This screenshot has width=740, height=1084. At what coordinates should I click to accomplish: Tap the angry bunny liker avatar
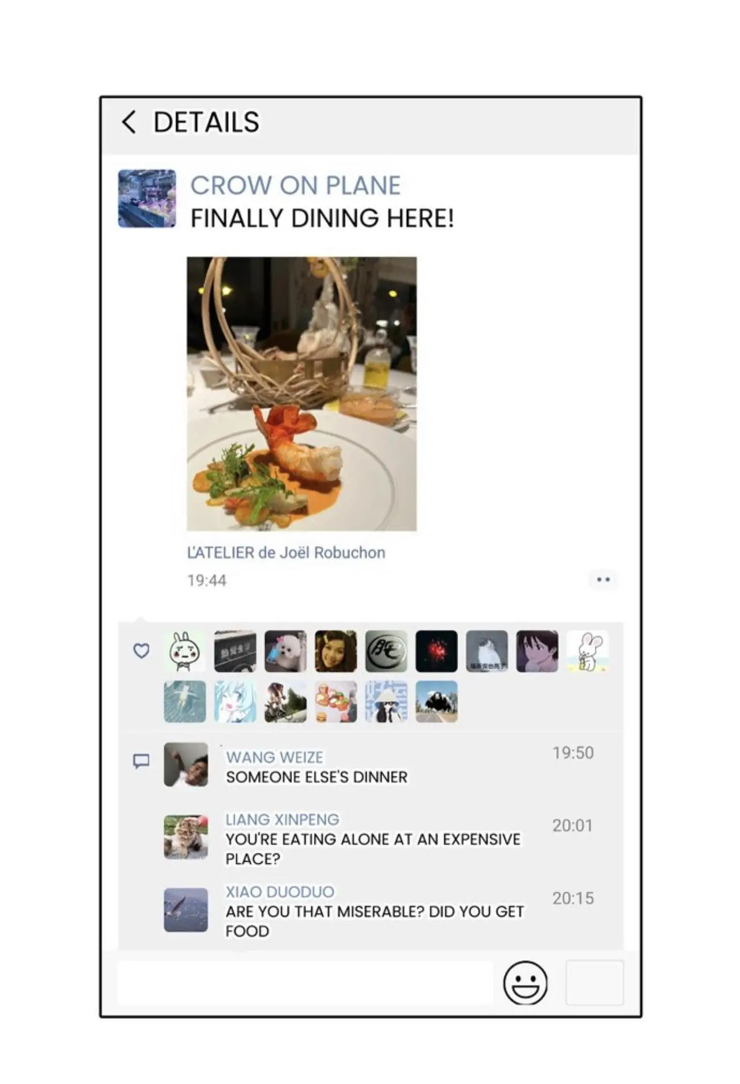pos(184,651)
